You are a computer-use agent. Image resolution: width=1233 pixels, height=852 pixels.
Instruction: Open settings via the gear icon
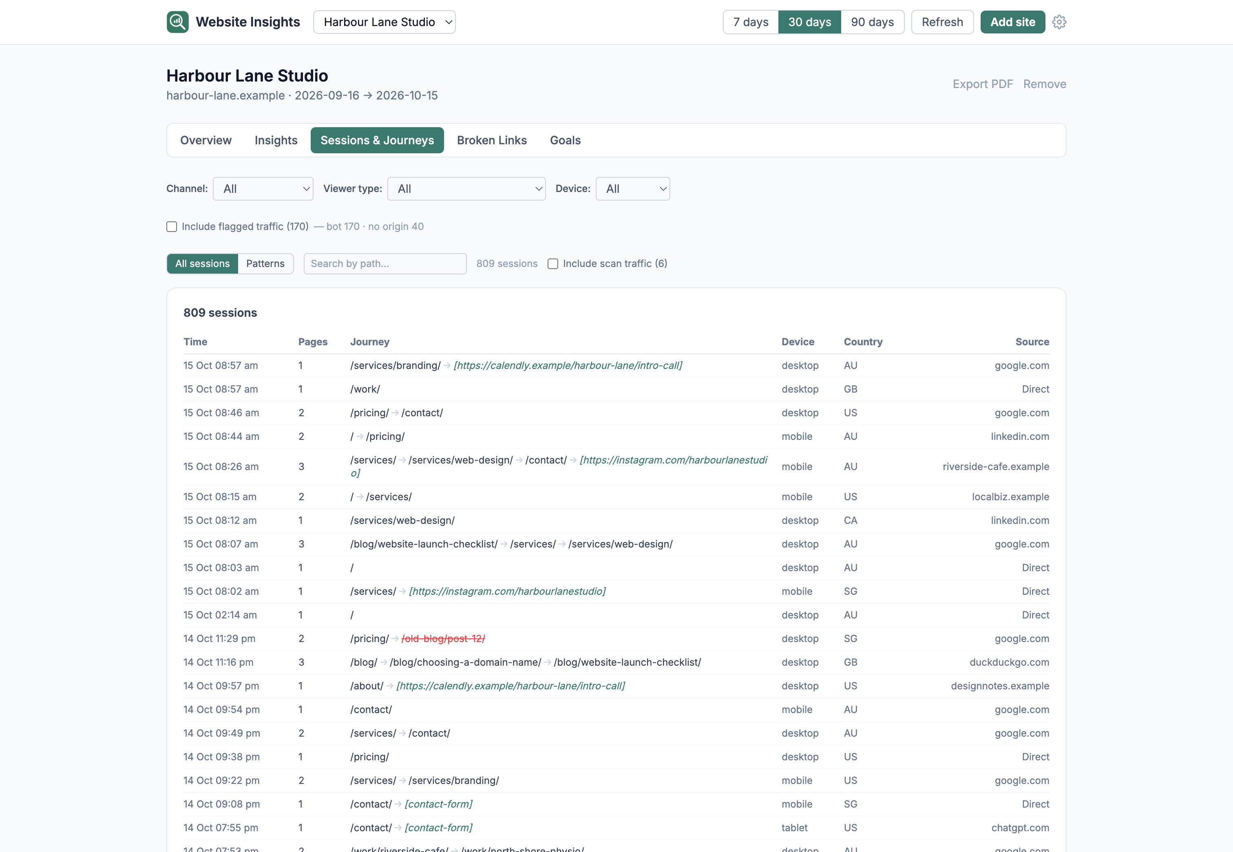[1059, 22]
